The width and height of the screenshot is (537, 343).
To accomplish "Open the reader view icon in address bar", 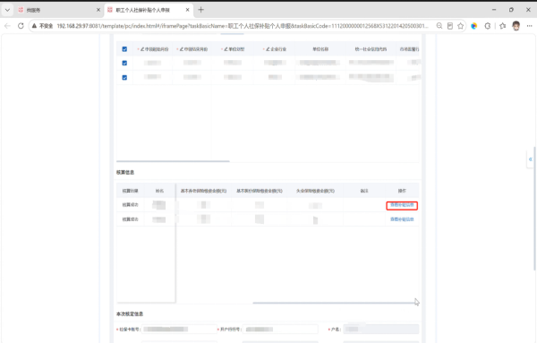I will pos(450,26).
